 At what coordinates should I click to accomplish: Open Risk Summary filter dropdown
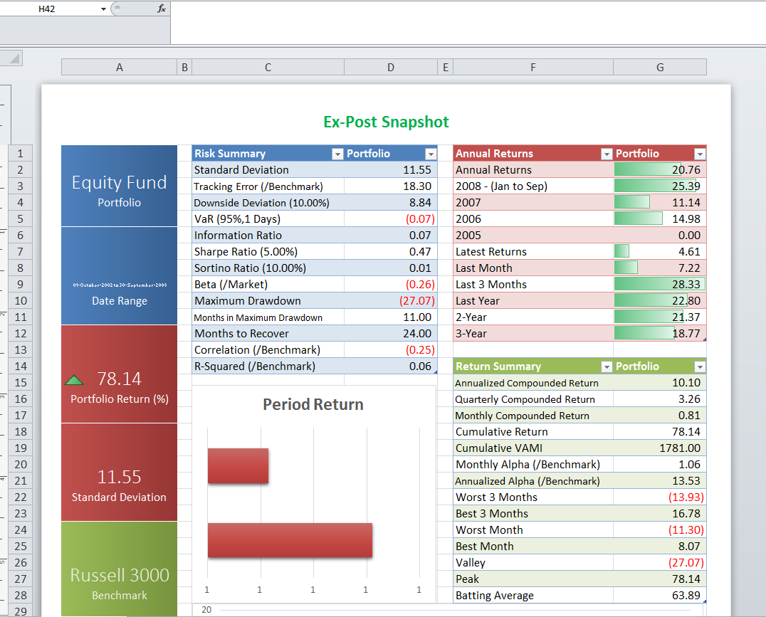click(337, 154)
